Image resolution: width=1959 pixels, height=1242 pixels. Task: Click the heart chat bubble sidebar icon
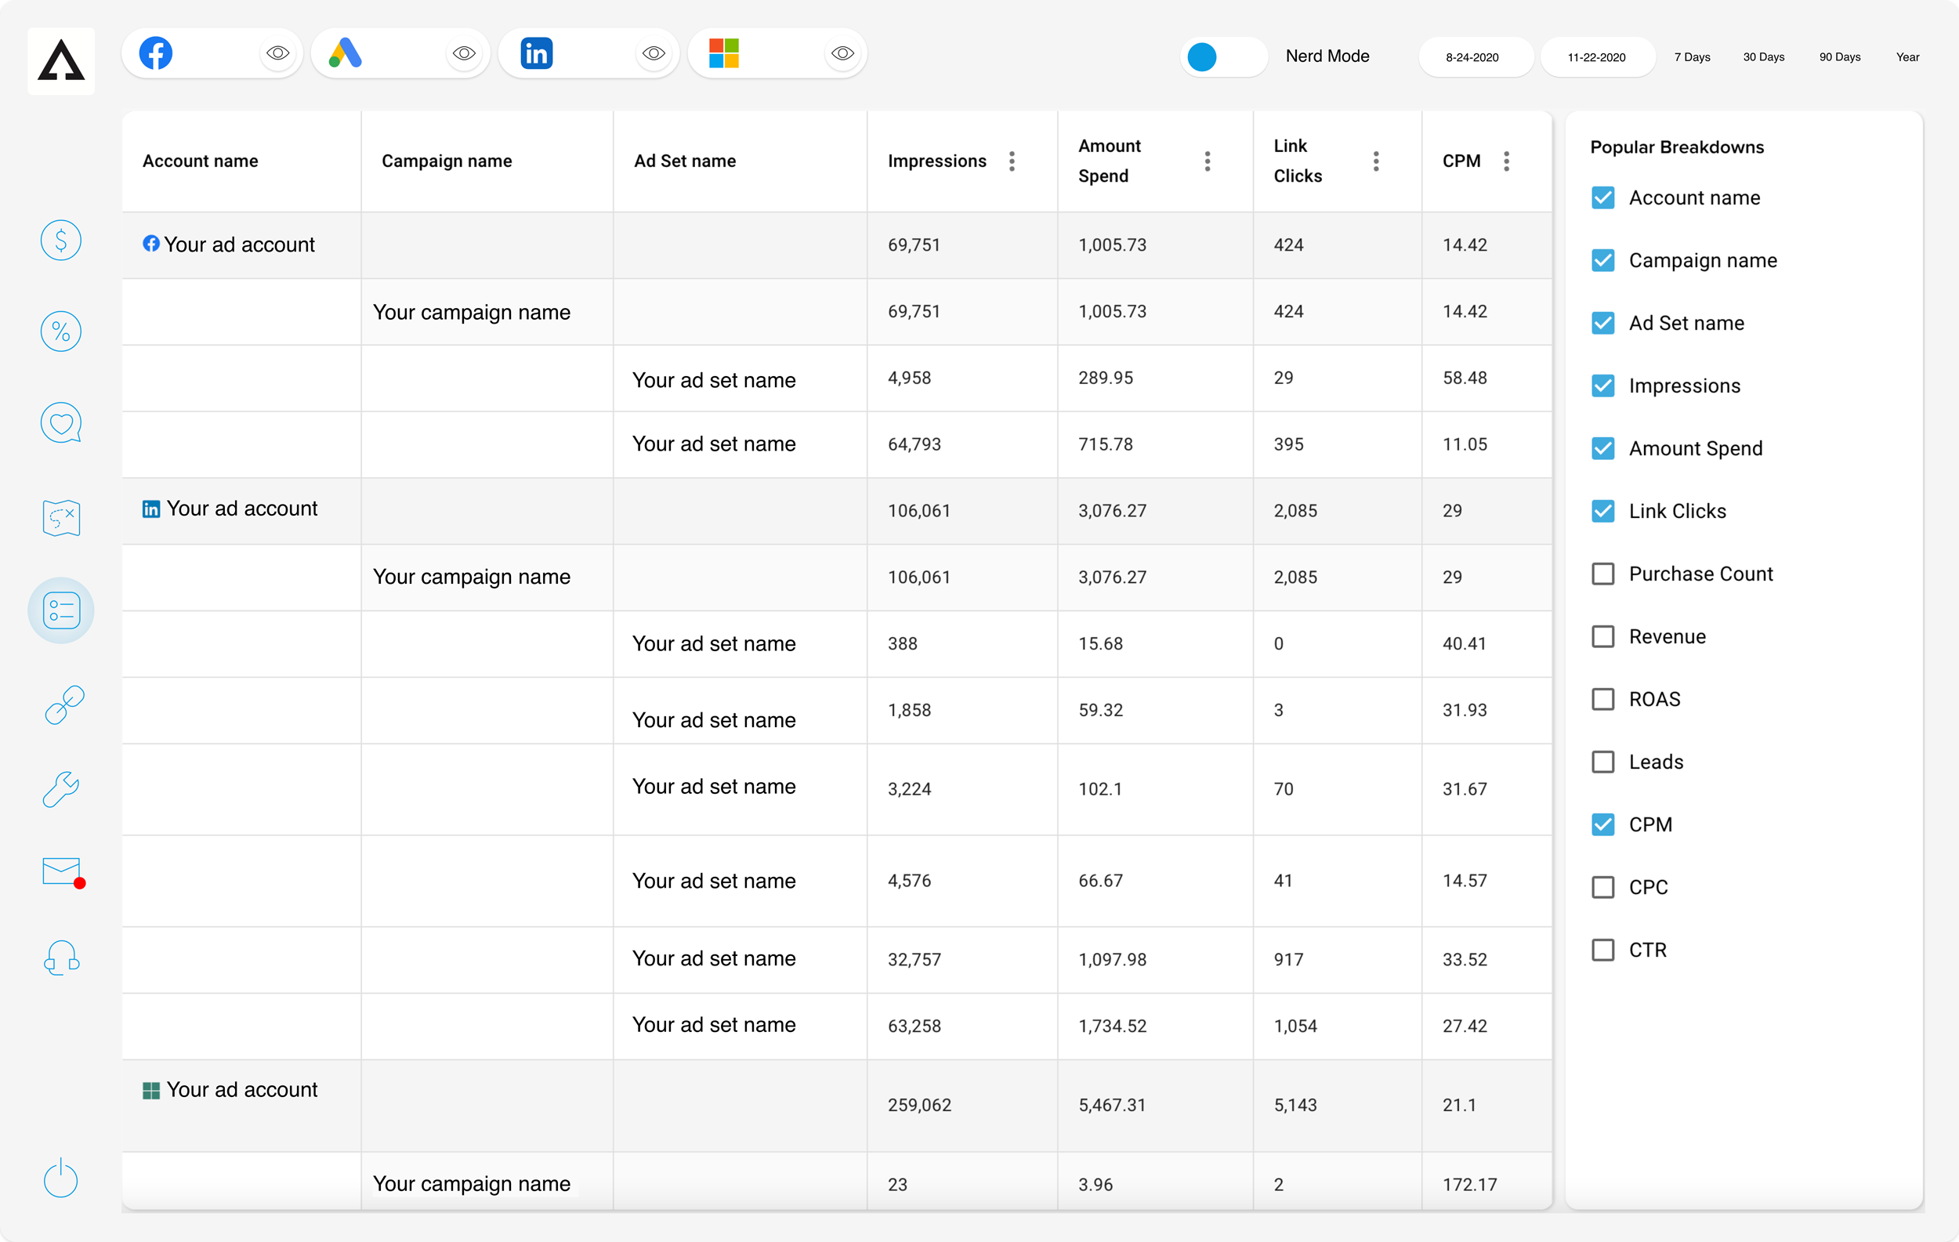click(x=61, y=423)
